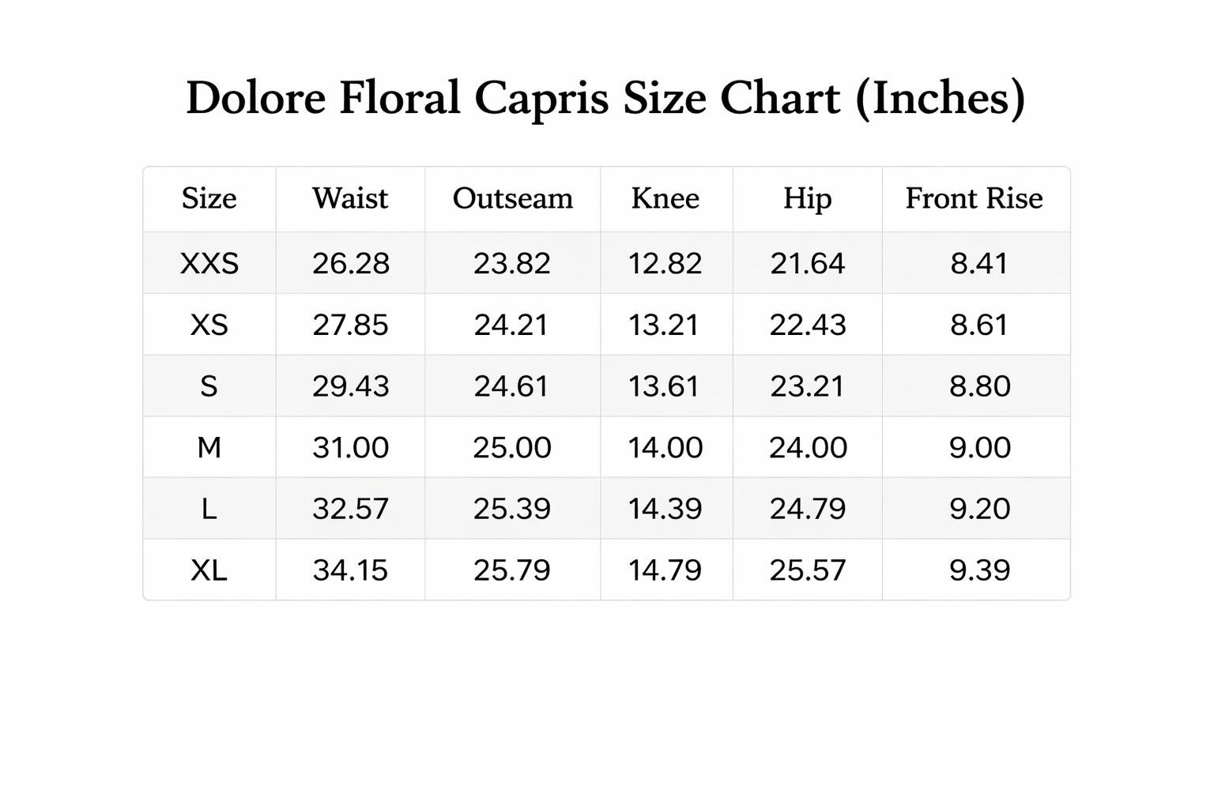Image resolution: width=1214 pixels, height=809 pixels.
Task: Click the L front rise value 9.20
Action: click(x=979, y=509)
